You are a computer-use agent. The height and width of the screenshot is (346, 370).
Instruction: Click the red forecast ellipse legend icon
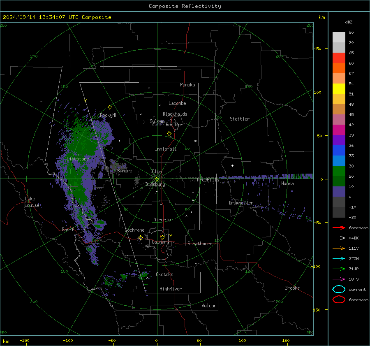pos(339,300)
